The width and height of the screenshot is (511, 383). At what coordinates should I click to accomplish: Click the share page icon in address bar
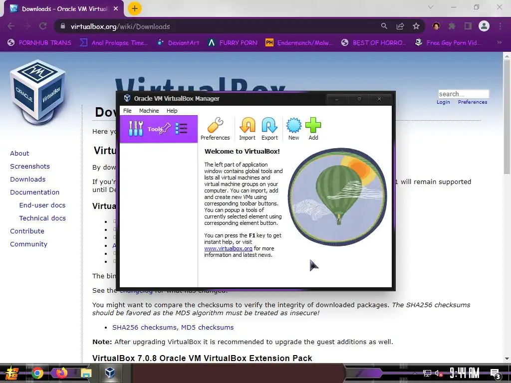[400, 26]
